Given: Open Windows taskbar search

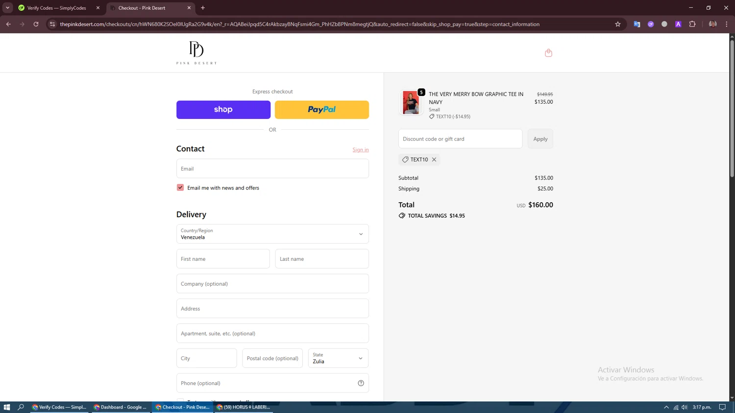Looking at the screenshot, I should (21, 407).
